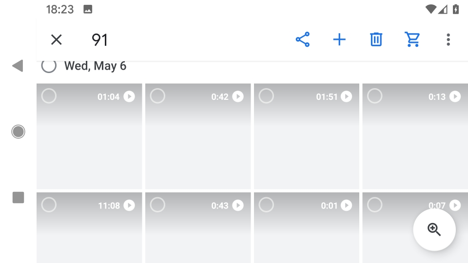This screenshot has width=468, height=263.
Task: Open the 0:43 video thumbnail
Action: click(x=198, y=228)
